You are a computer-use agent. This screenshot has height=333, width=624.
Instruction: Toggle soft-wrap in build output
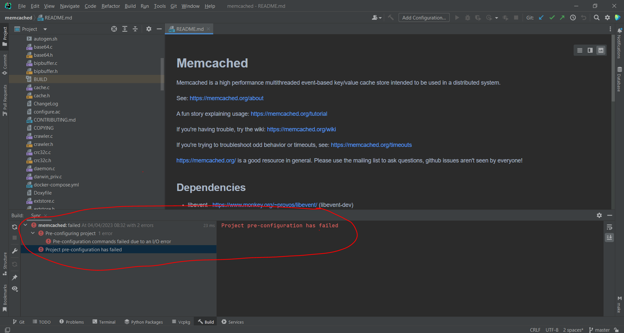(609, 227)
